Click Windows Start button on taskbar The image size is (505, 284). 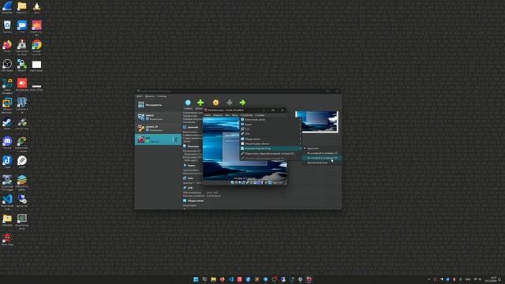pos(196,279)
